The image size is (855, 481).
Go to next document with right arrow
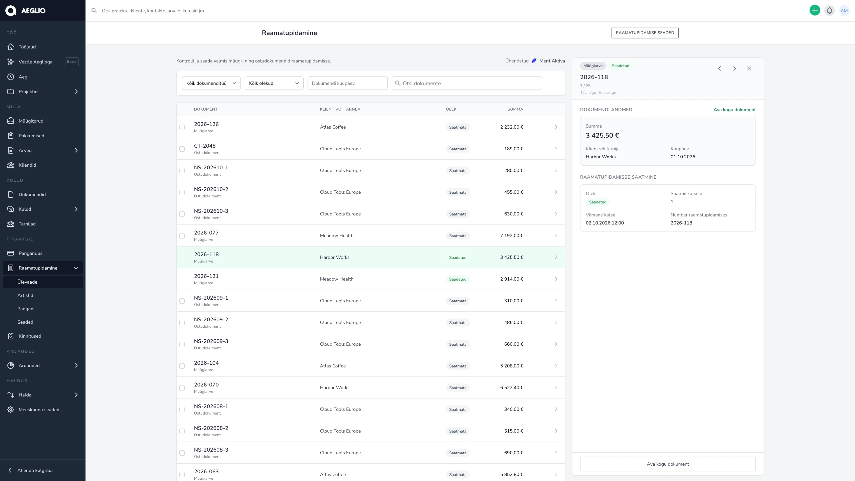coord(734,68)
